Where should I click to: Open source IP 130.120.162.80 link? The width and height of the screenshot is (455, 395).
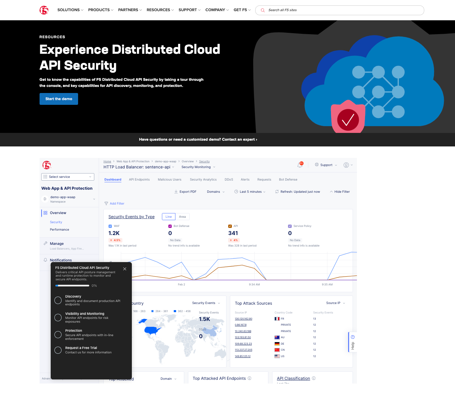(243, 319)
